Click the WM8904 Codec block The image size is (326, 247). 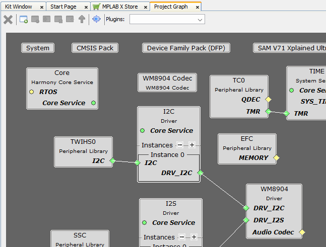tap(167, 83)
